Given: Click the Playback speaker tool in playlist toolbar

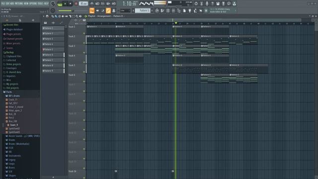Looking at the screenshot, I should coord(80,16).
